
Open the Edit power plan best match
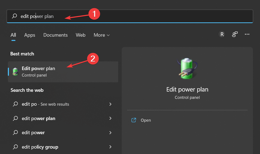coord(63,72)
